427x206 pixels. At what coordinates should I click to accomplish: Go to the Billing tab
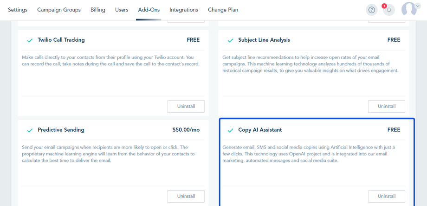click(98, 10)
